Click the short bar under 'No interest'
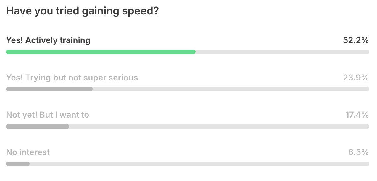This screenshot has width=377, height=181. (18, 164)
